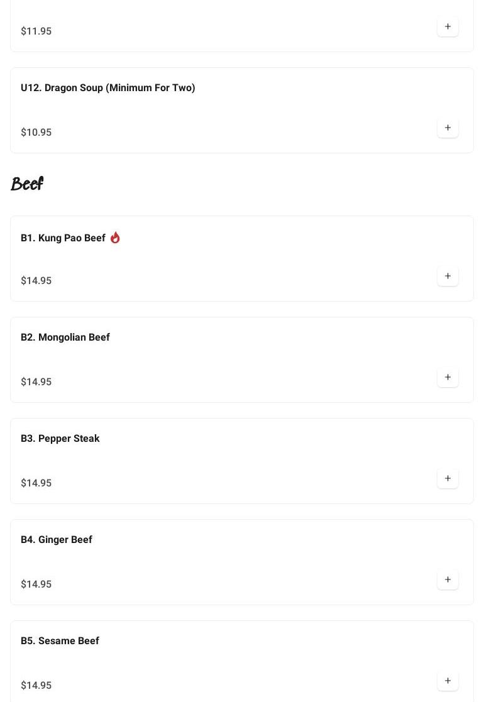
Task: Click the price under Mongolian Beef
Action: tap(36, 381)
